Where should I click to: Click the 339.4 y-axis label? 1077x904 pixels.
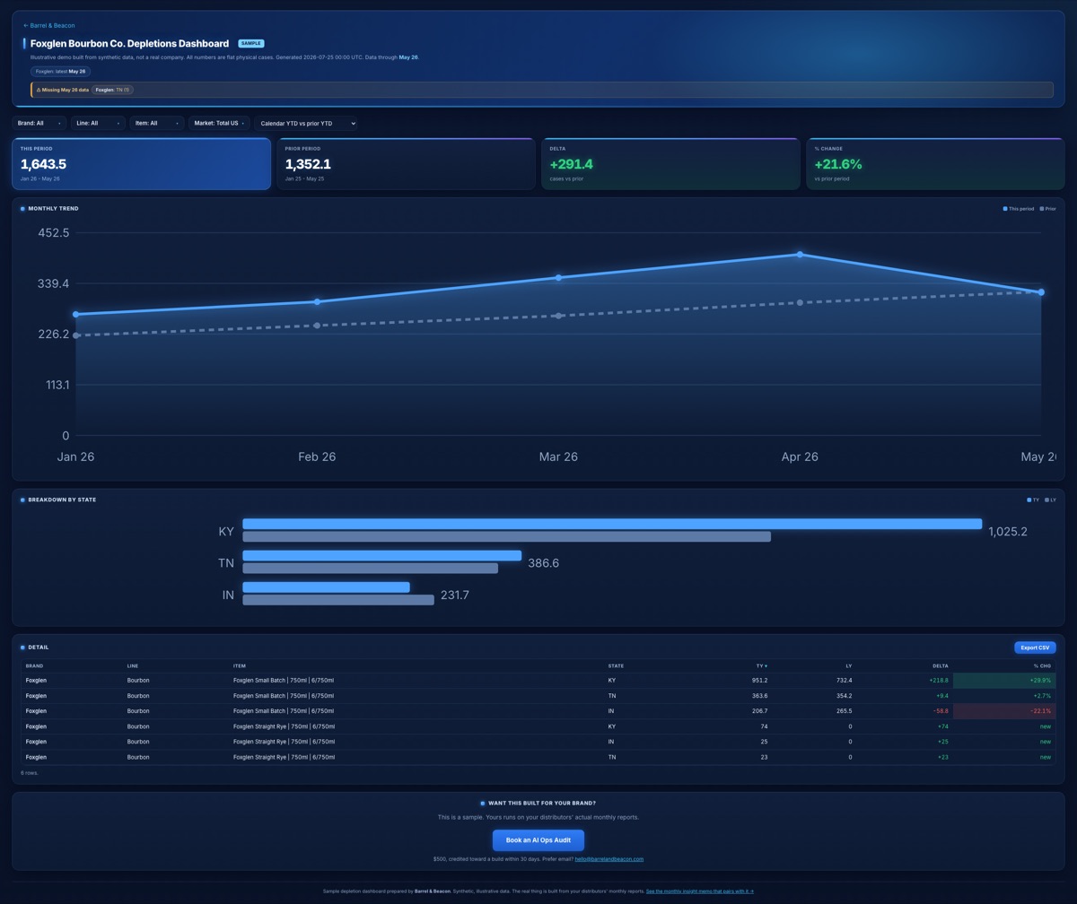[53, 283]
